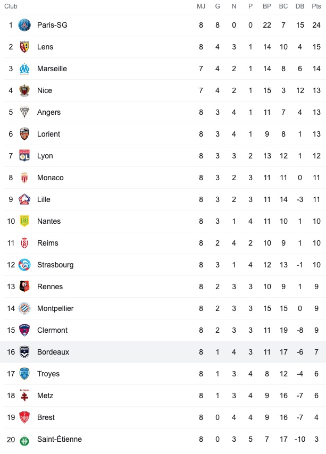Click the Lens club logo
The height and width of the screenshot is (454, 326).
click(x=24, y=47)
